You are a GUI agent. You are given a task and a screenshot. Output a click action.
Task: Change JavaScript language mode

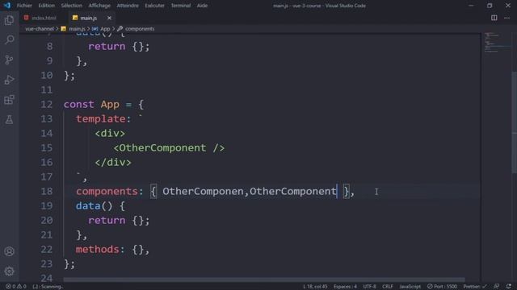[410, 287]
